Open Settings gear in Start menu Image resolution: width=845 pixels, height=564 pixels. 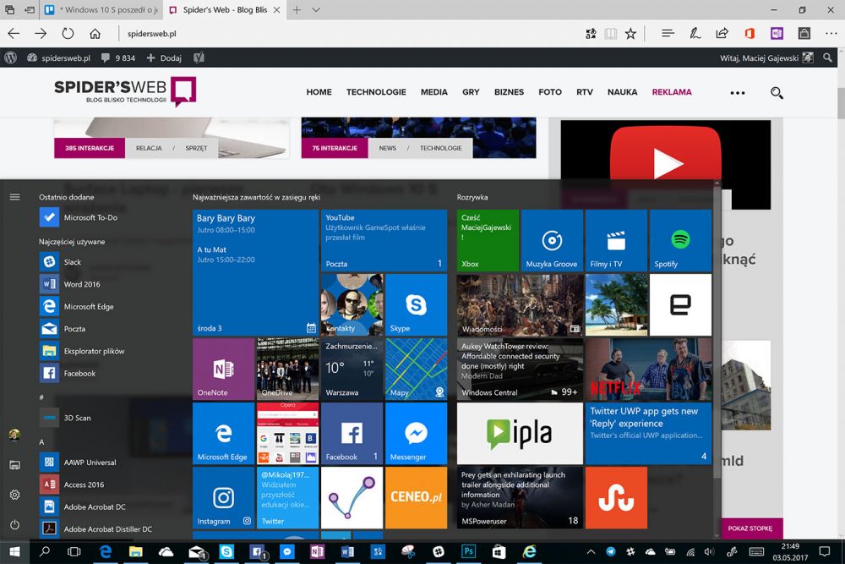click(x=14, y=495)
